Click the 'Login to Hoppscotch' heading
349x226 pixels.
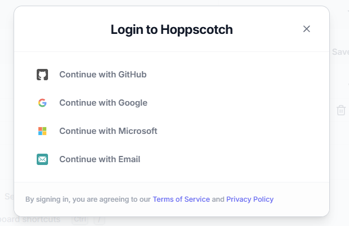[x=172, y=29]
